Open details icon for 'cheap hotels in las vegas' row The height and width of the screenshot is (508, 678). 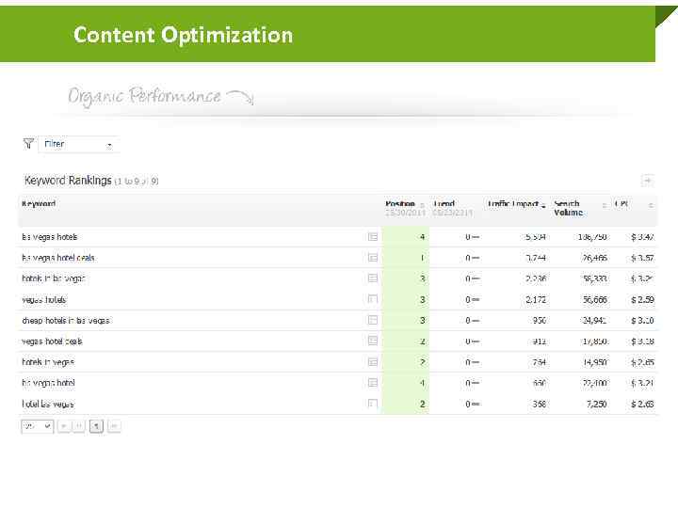[x=373, y=320]
